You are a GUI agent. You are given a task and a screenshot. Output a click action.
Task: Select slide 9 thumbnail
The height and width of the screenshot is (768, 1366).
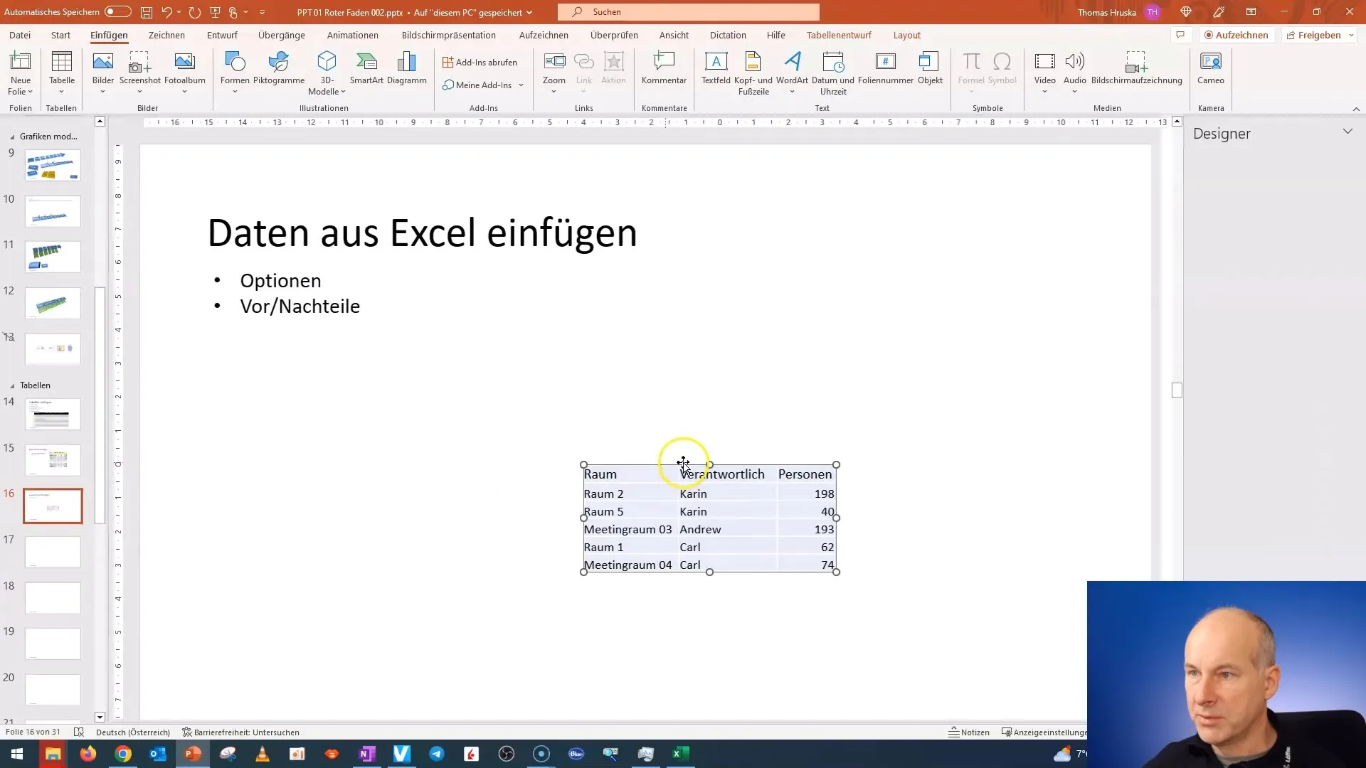[53, 165]
